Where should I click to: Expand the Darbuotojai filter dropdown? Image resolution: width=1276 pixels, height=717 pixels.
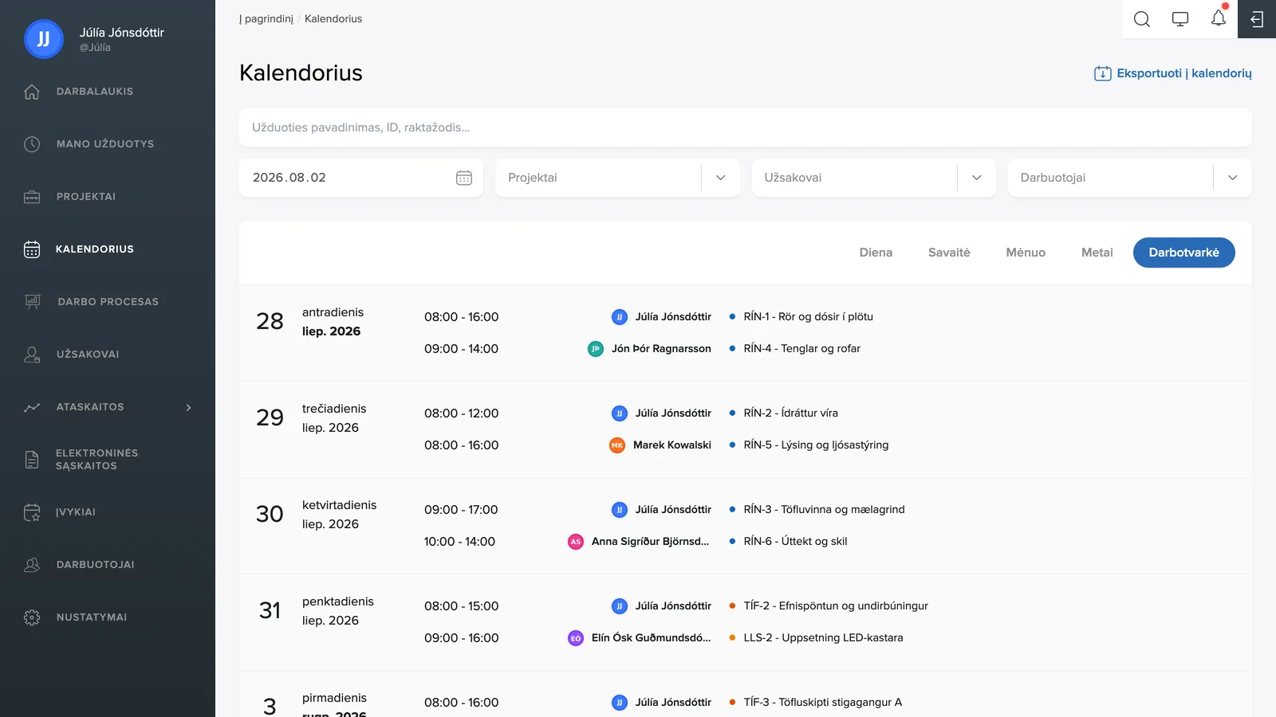point(1233,178)
